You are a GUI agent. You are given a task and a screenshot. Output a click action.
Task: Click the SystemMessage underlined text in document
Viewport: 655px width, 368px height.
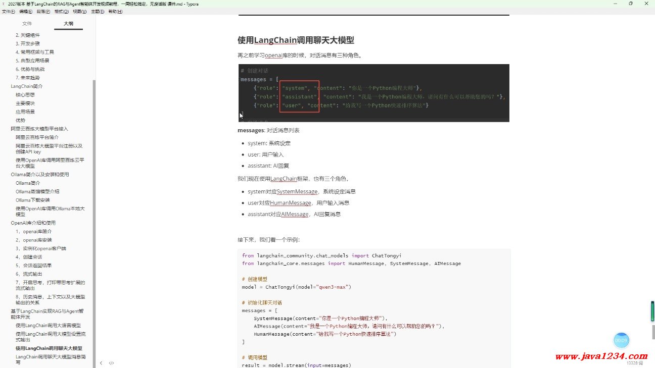(x=297, y=192)
